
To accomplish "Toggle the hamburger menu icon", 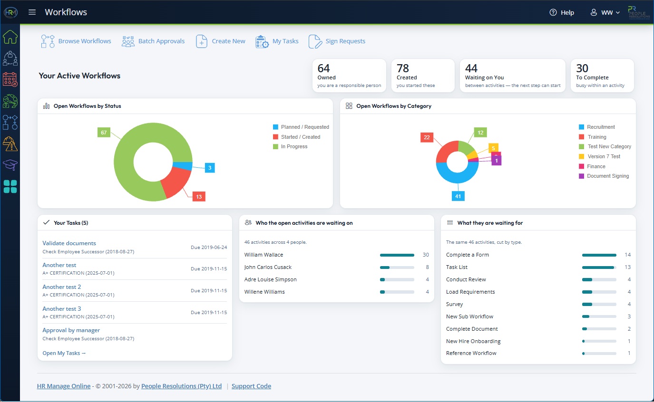I will point(32,12).
